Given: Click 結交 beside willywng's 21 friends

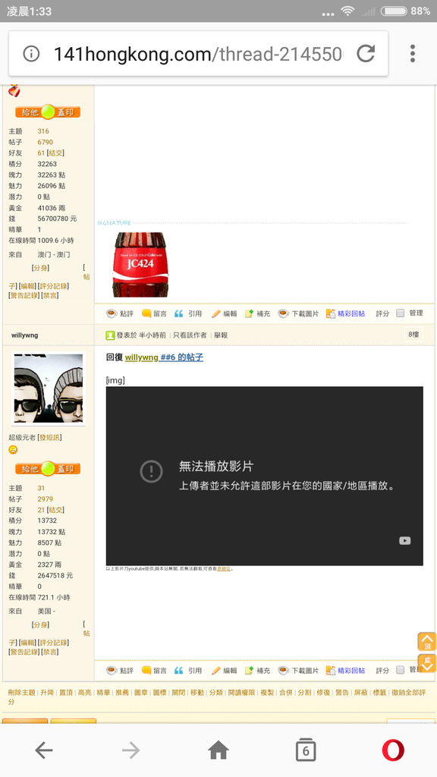Looking at the screenshot, I should [x=55, y=510].
